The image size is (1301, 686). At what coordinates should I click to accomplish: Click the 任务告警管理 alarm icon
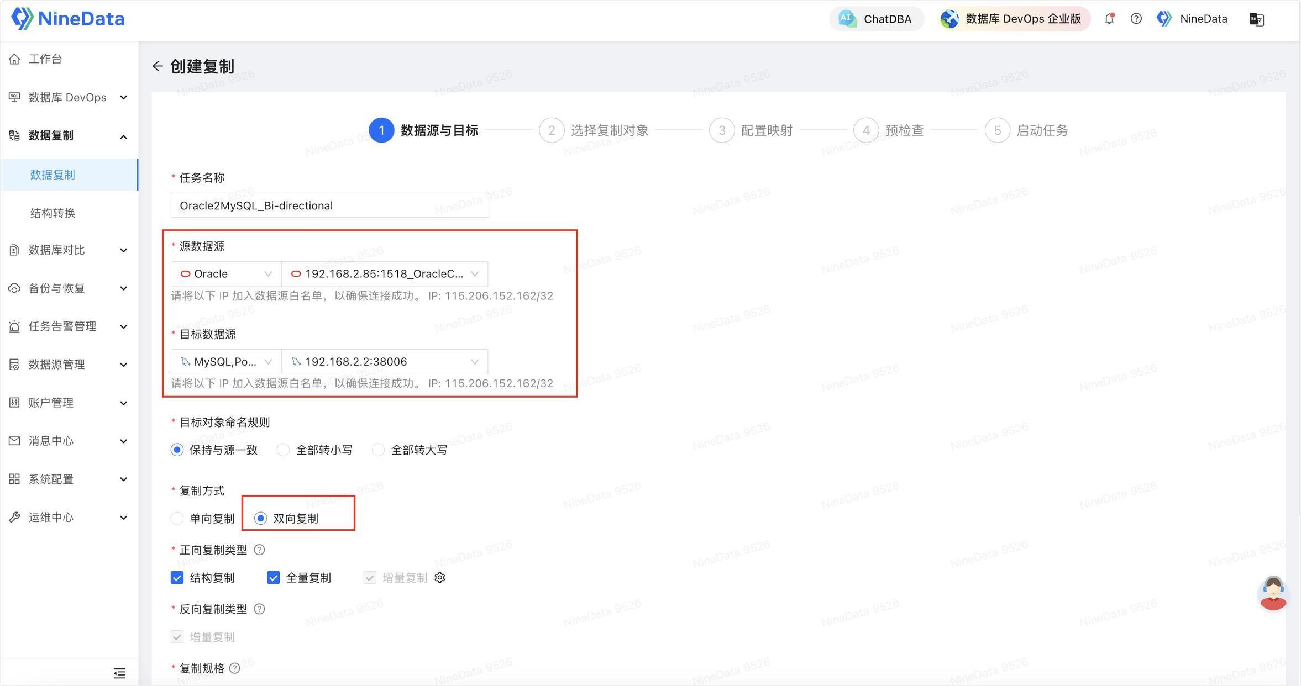tap(14, 326)
